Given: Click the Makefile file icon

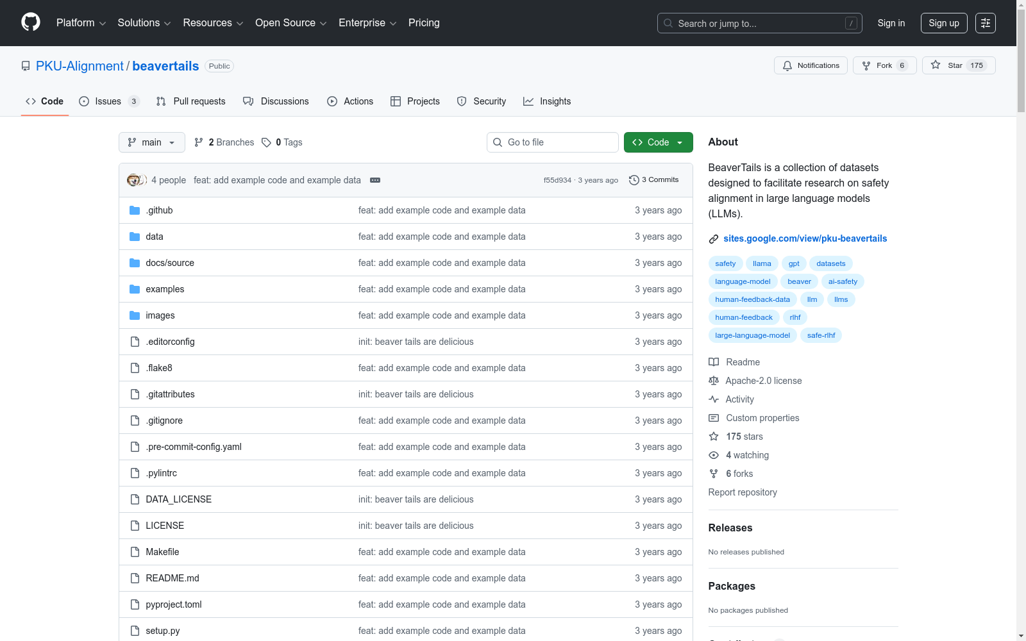Looking at the screenshot, I should point(135,552).
